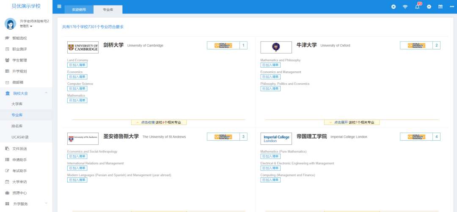
Task: Switch to the 欢迎使用 tab
Action: 79,10
